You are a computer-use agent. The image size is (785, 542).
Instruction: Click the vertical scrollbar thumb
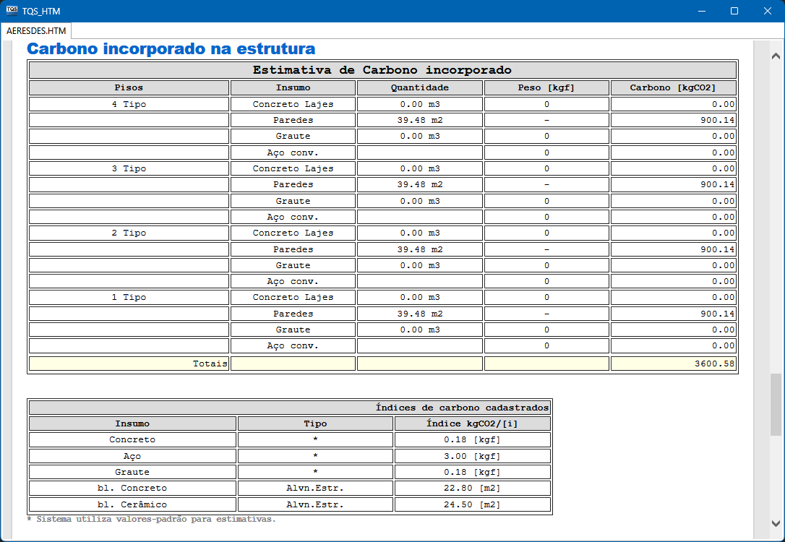pyautogui.click(x=776, y=404)
